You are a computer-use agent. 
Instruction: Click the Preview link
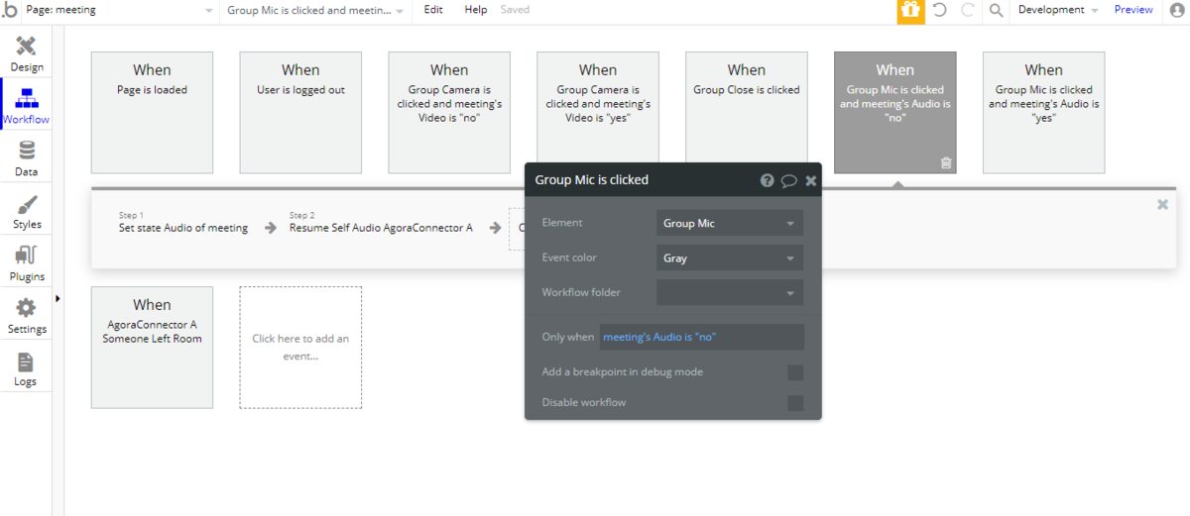(x=1133, y=10)
